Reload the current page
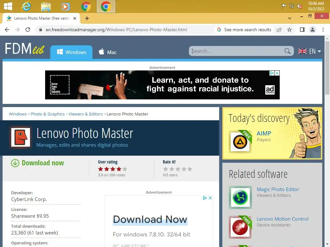The image size is (330, 247). (28, 30)
